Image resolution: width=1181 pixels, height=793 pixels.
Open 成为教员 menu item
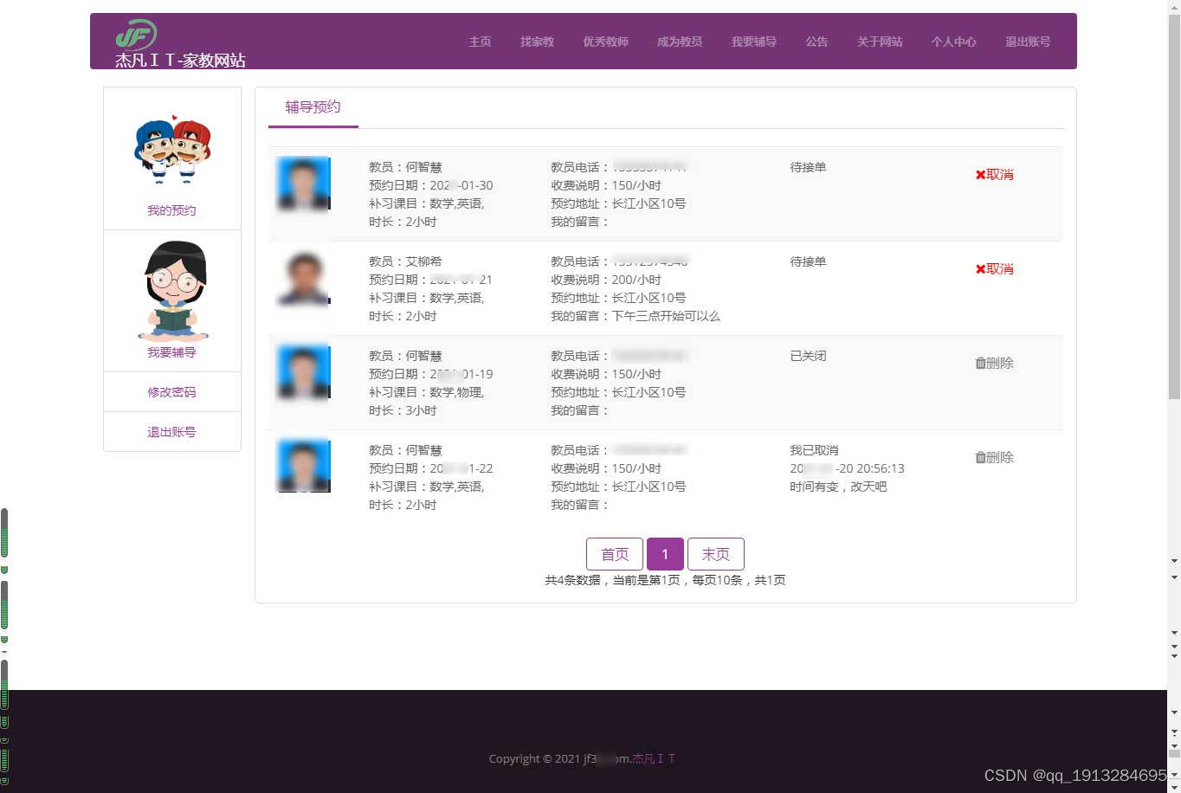[679, 42]
